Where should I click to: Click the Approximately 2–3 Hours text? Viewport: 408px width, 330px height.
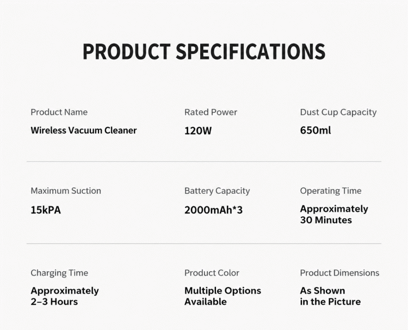point(65,296)
